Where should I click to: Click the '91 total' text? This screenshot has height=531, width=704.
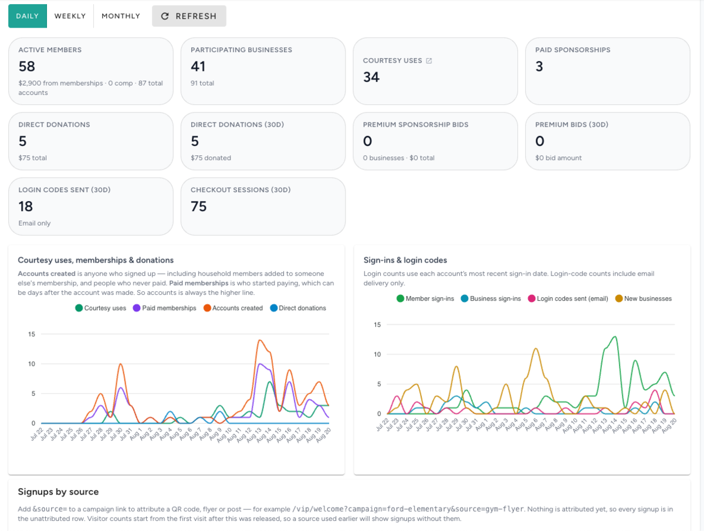coord(202,83)
